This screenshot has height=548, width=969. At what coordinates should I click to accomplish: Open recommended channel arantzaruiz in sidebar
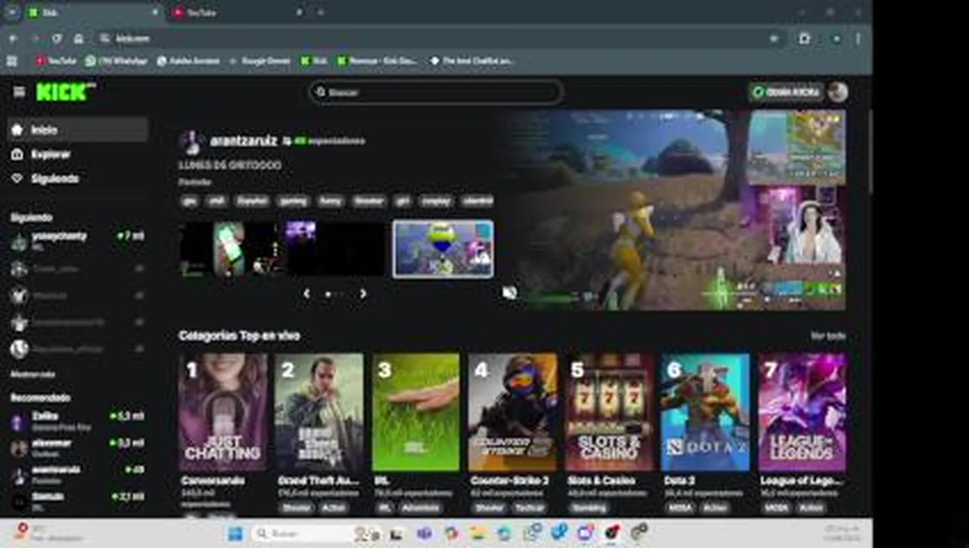[77, 474]
